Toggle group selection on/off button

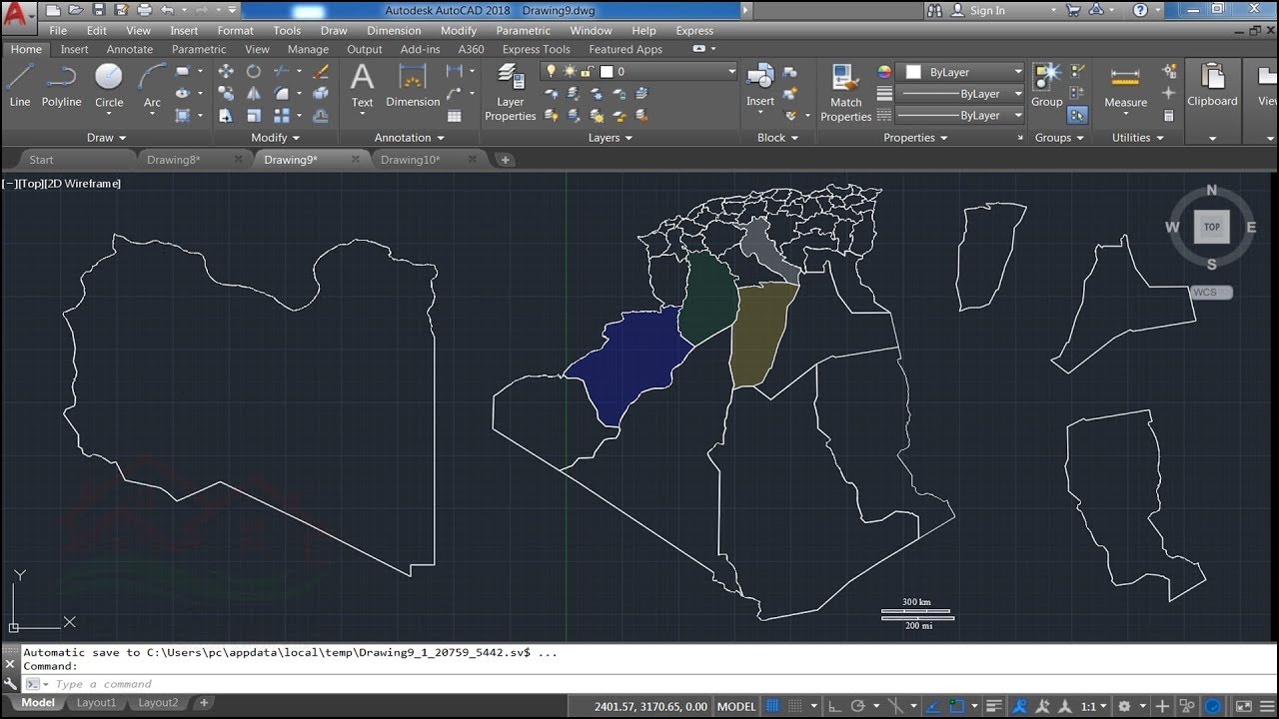tap(1077, 116)
